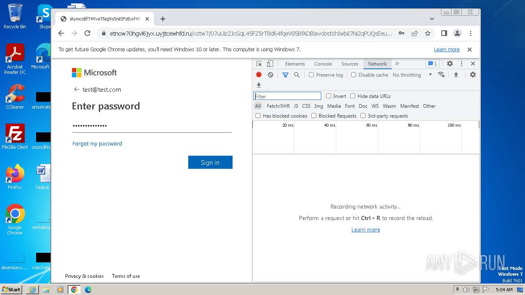
Task: Enable the Disable cache checkbox
Action: tap(354, 75)
